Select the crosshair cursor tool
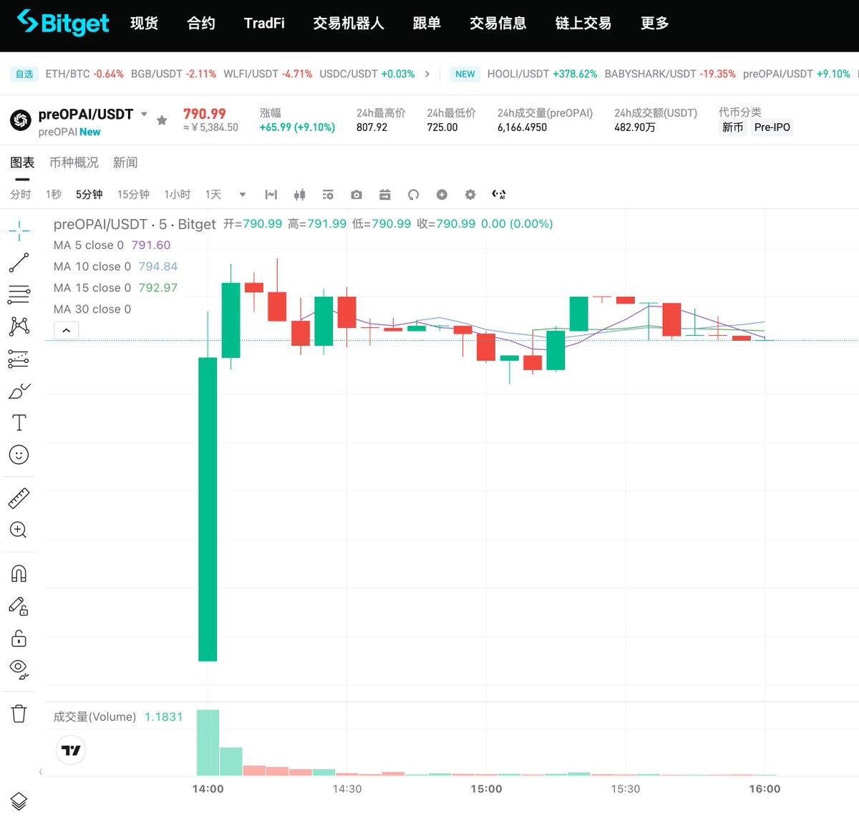The width and height of the screenshot is (859, 831). [x=19, y=230]
